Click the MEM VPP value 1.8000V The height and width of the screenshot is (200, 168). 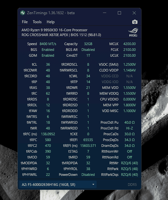click(x=129, y=105)
